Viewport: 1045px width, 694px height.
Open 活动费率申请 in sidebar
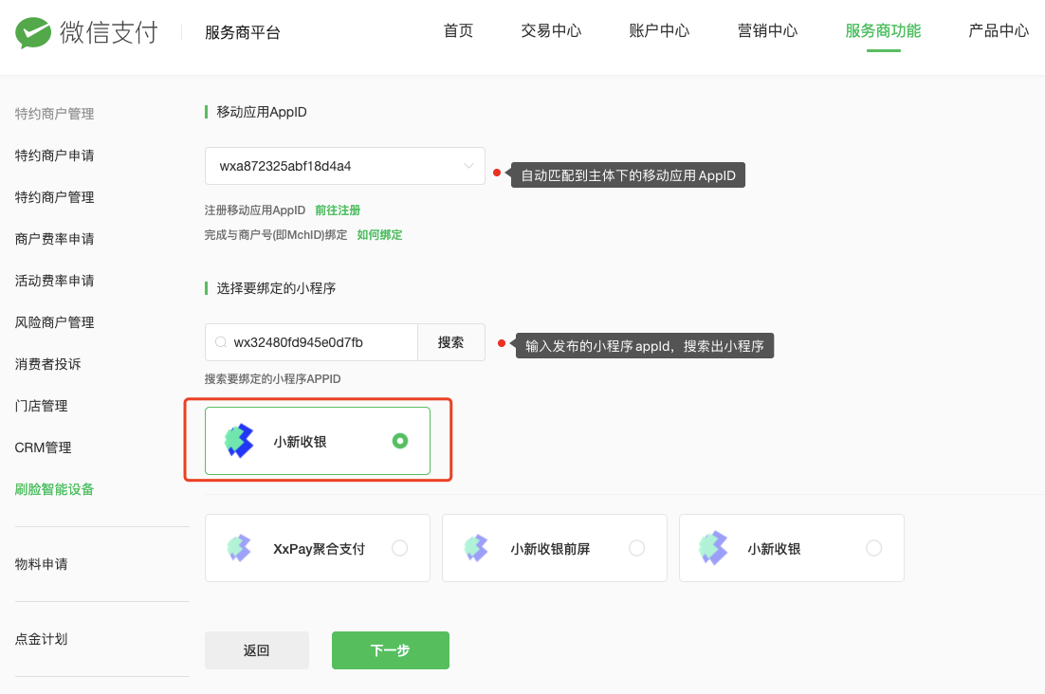coord(55,281)
